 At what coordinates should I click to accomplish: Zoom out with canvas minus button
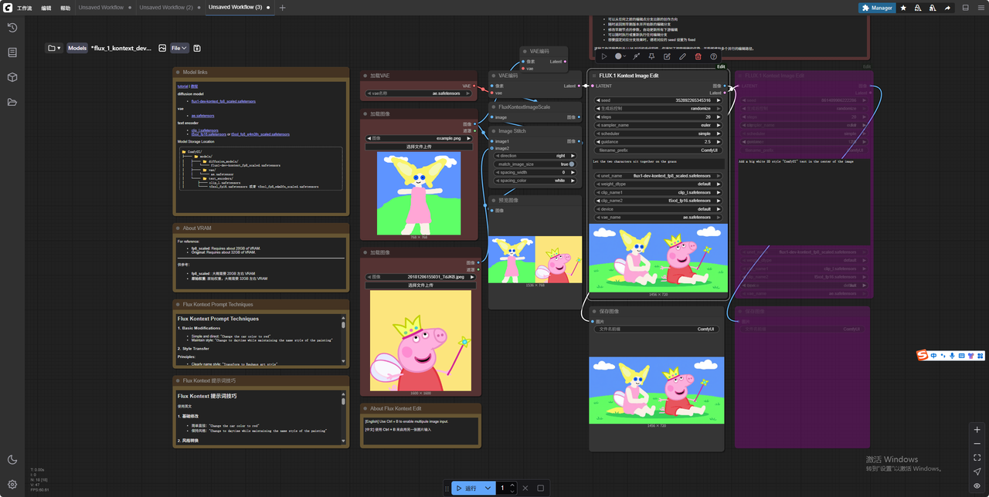point(977,444)
